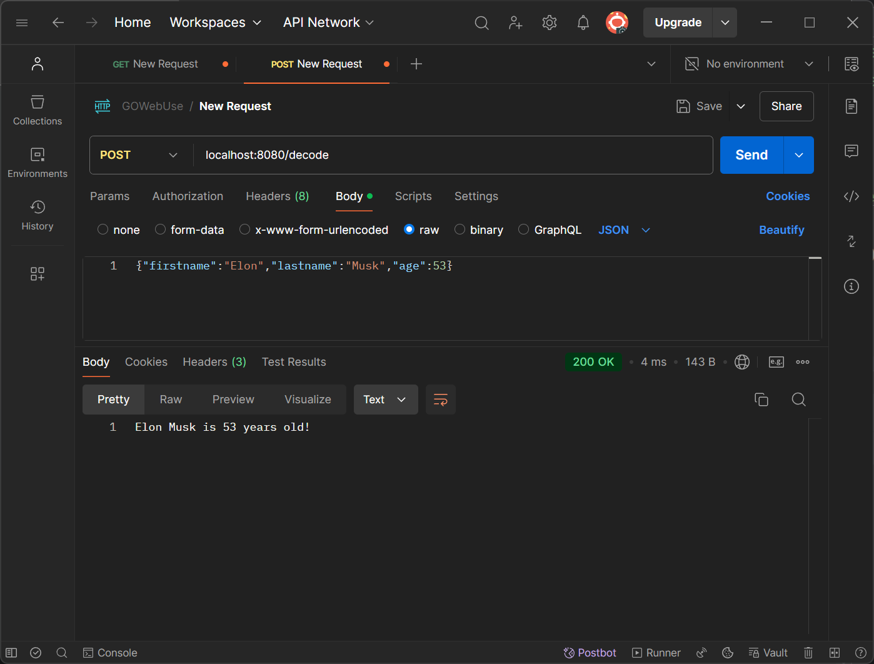Select x-www-form-urlencoded body type
The width and height of the screenshot is (874, 664).
(245, 230)
